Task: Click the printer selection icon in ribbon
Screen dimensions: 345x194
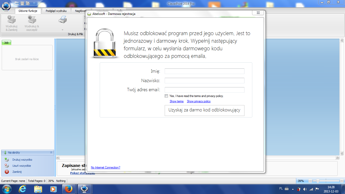Action: click(x=62, y=19)
